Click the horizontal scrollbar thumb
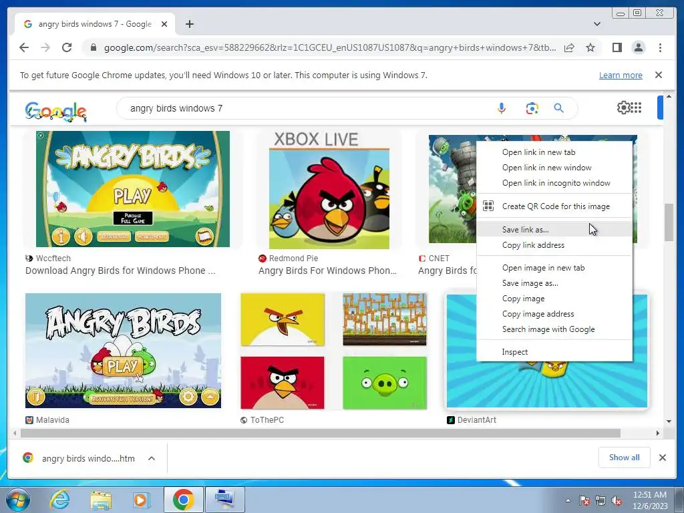Screen dimensions: 684x513 click(320, 433)
